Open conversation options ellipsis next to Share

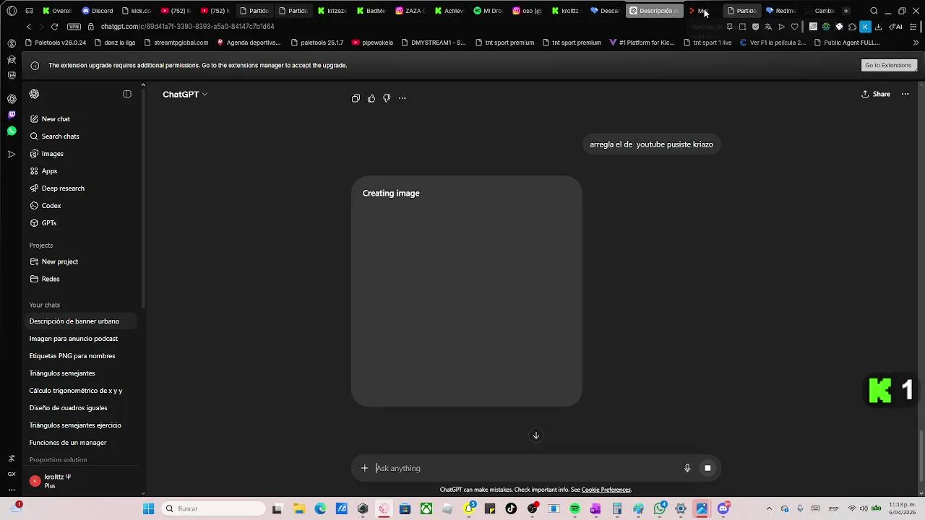coord(905,94)
